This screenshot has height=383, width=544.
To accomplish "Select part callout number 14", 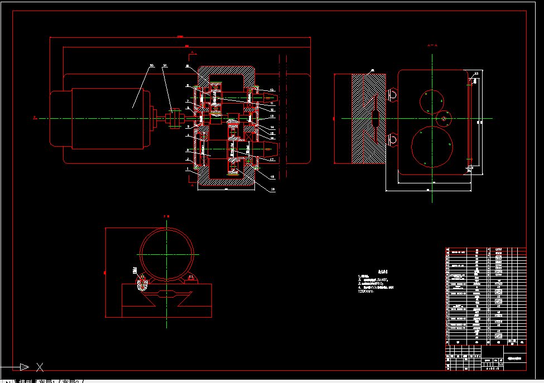I will pos(272,127).
